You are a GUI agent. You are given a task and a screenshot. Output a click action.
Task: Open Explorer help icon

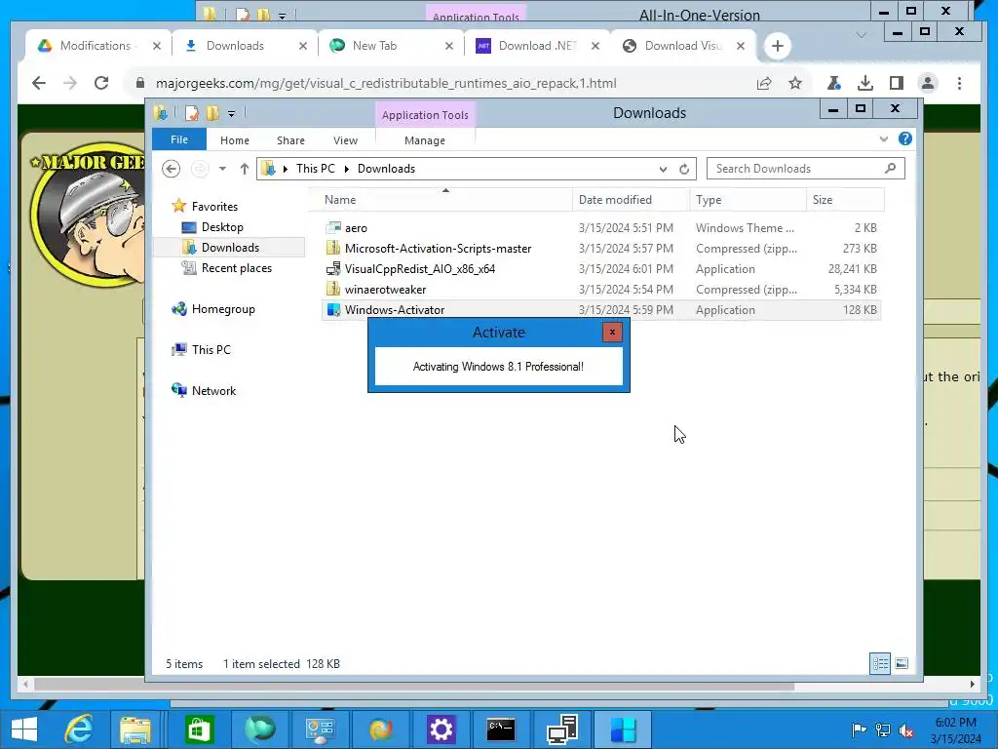click(x=905, y=138)
